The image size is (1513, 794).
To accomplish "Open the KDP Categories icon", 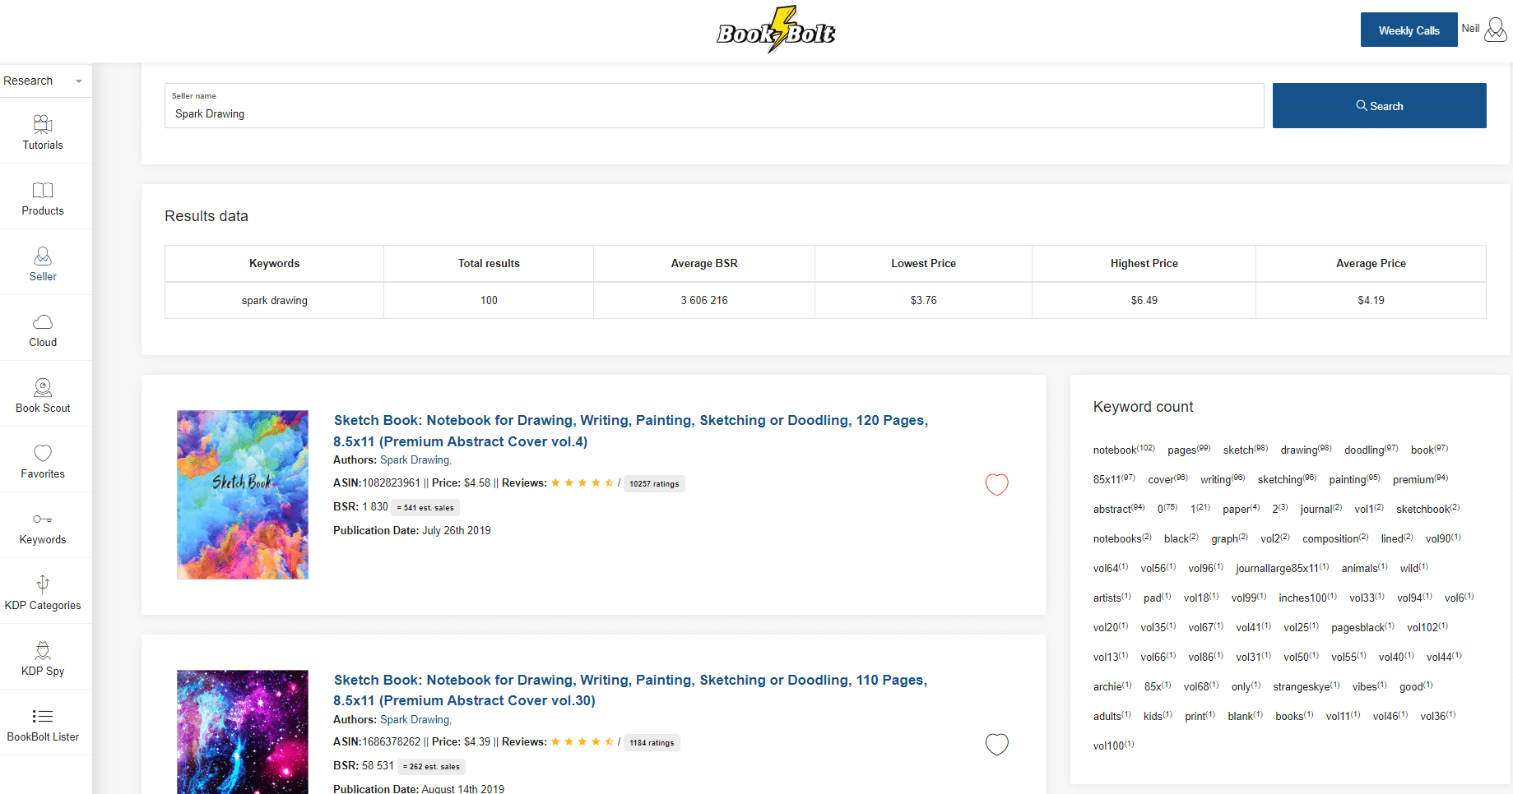I will 43,584.
